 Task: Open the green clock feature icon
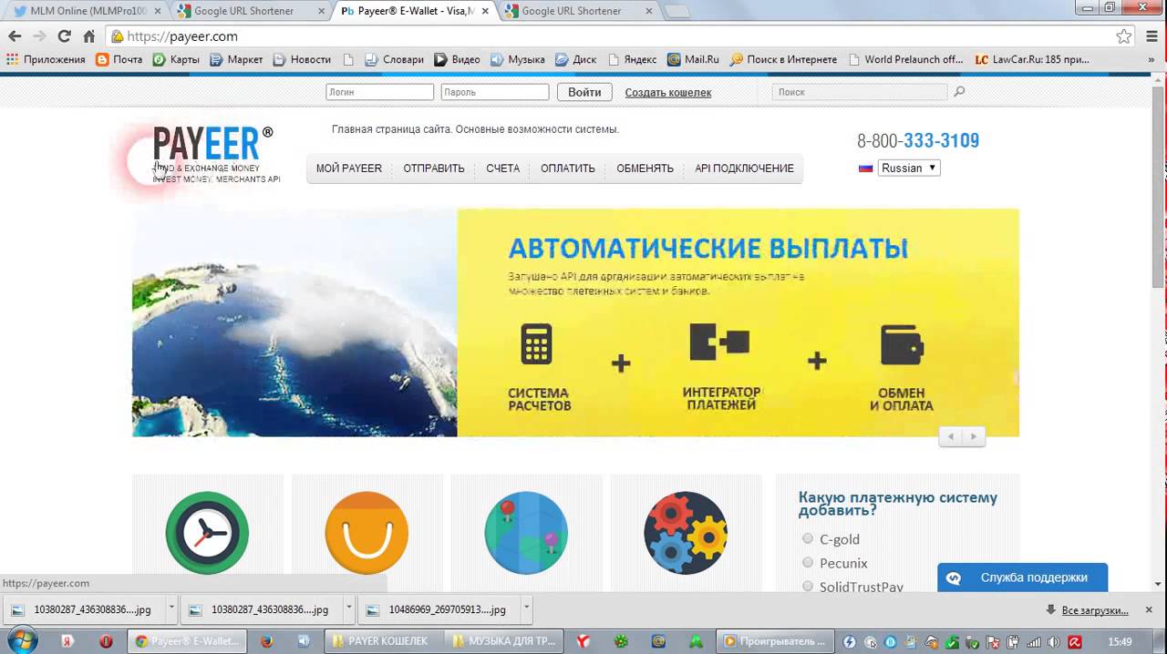tap(207, 533)
